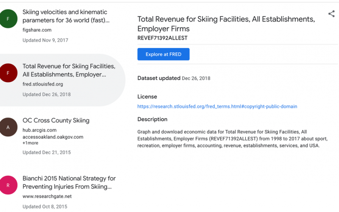Click the fred.stlouisfed.org source text
This screenshot has height=212, width=339.
click(x=43, y=84)
